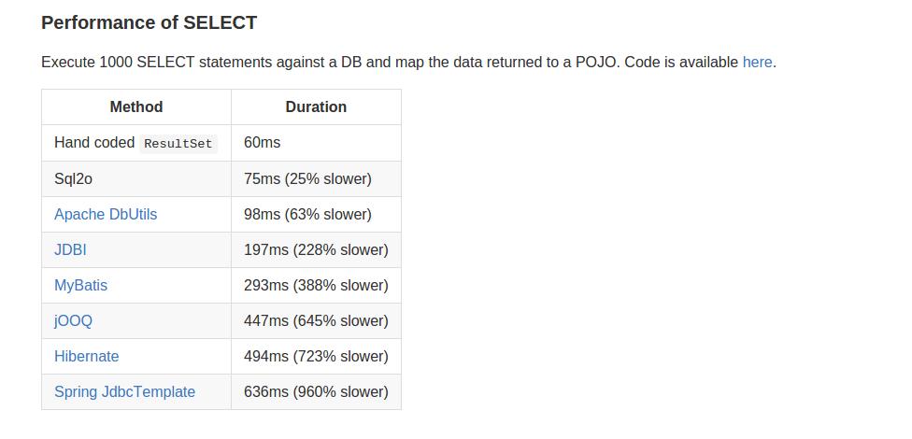Open the MyBatis link

tap(81, 286)
